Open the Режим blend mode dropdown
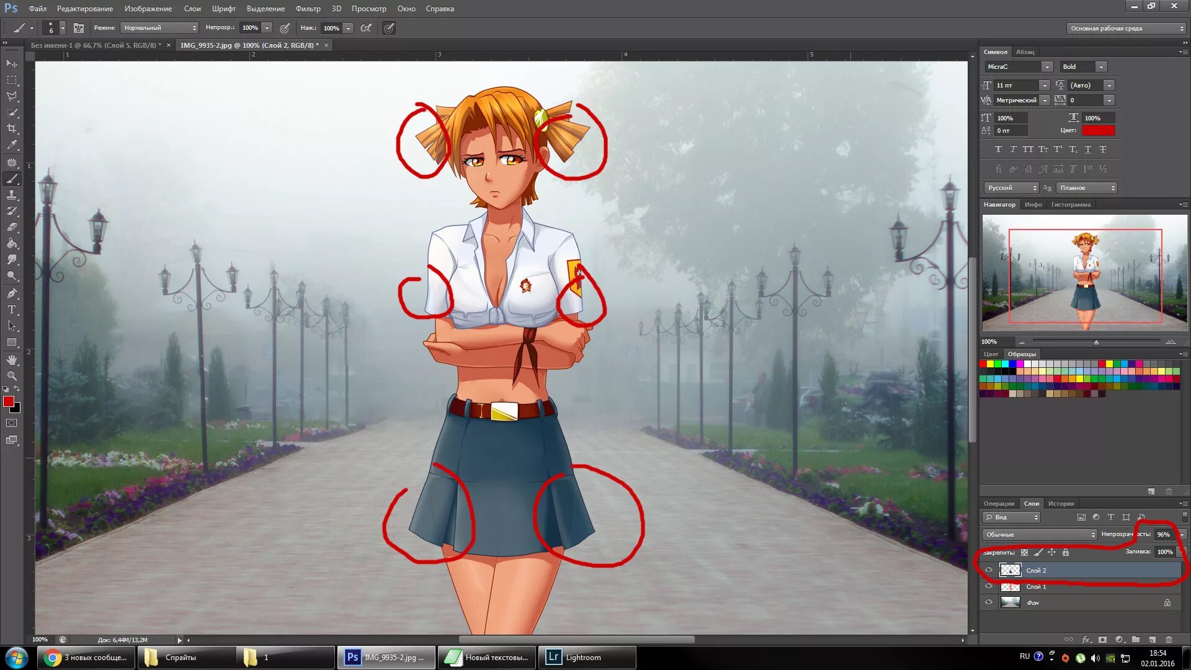 159,28
